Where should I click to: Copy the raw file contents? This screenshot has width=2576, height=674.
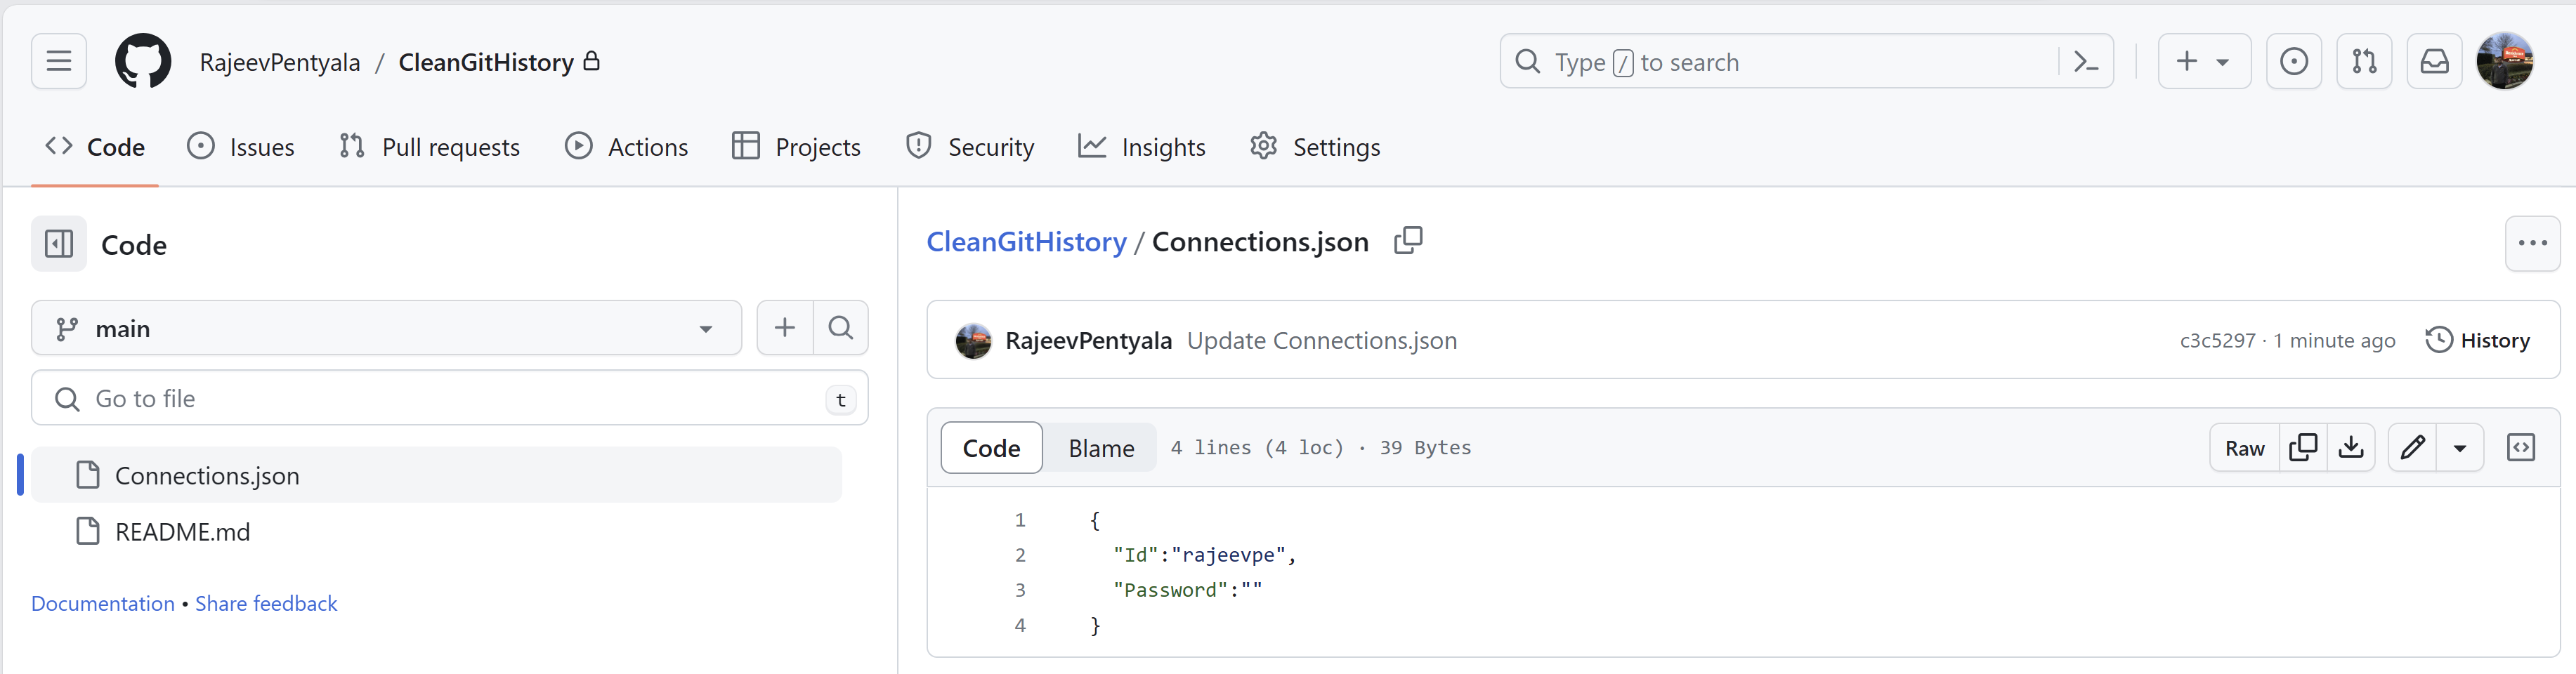2303,447
